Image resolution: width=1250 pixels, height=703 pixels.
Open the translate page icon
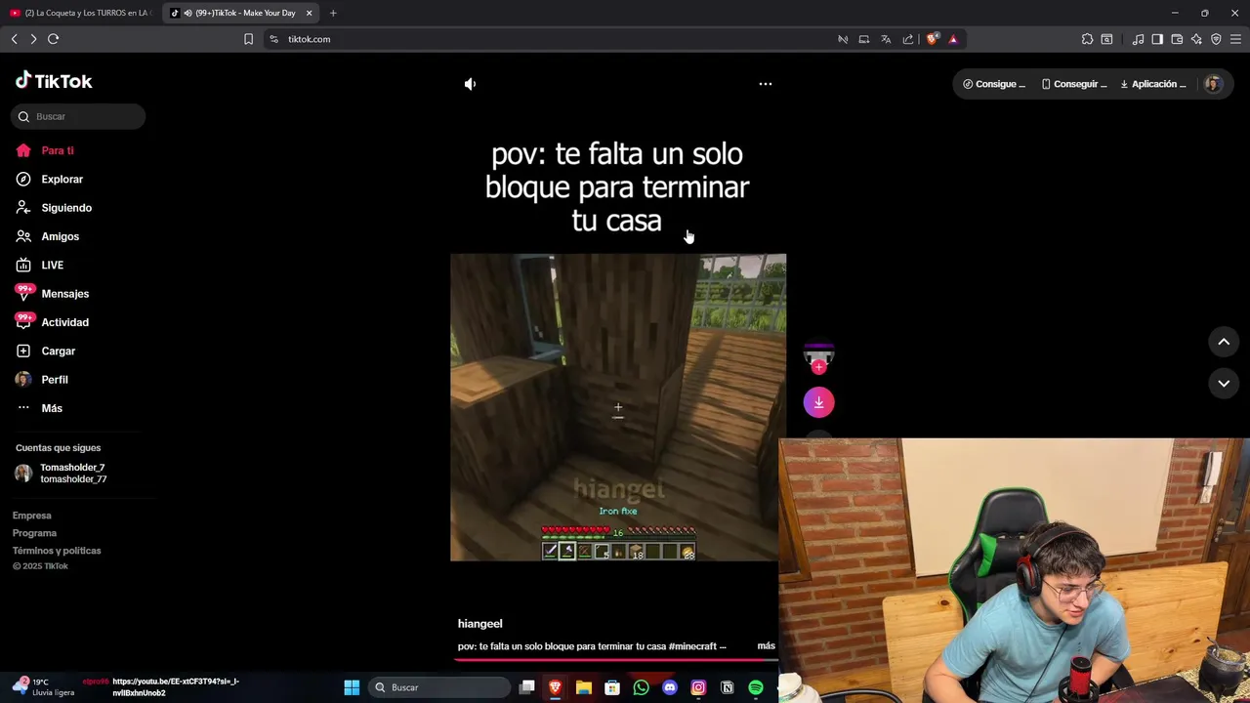(886, 39)
